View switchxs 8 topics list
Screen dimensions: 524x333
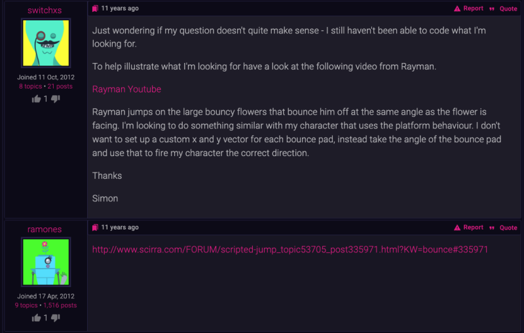(30, 87)
